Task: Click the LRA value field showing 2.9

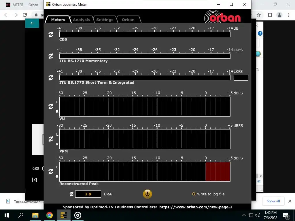Action: (88, 194)
